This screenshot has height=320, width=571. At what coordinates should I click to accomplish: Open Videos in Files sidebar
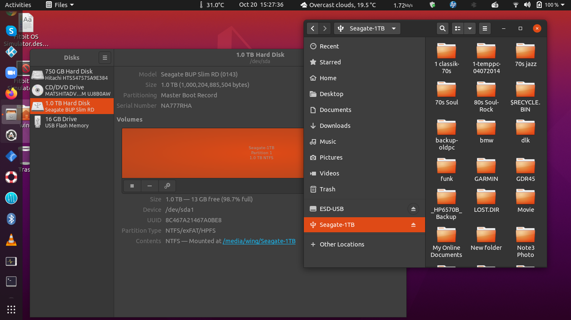coord(365,173)
